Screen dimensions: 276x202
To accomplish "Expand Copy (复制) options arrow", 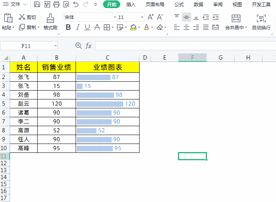I will point(38,27).
